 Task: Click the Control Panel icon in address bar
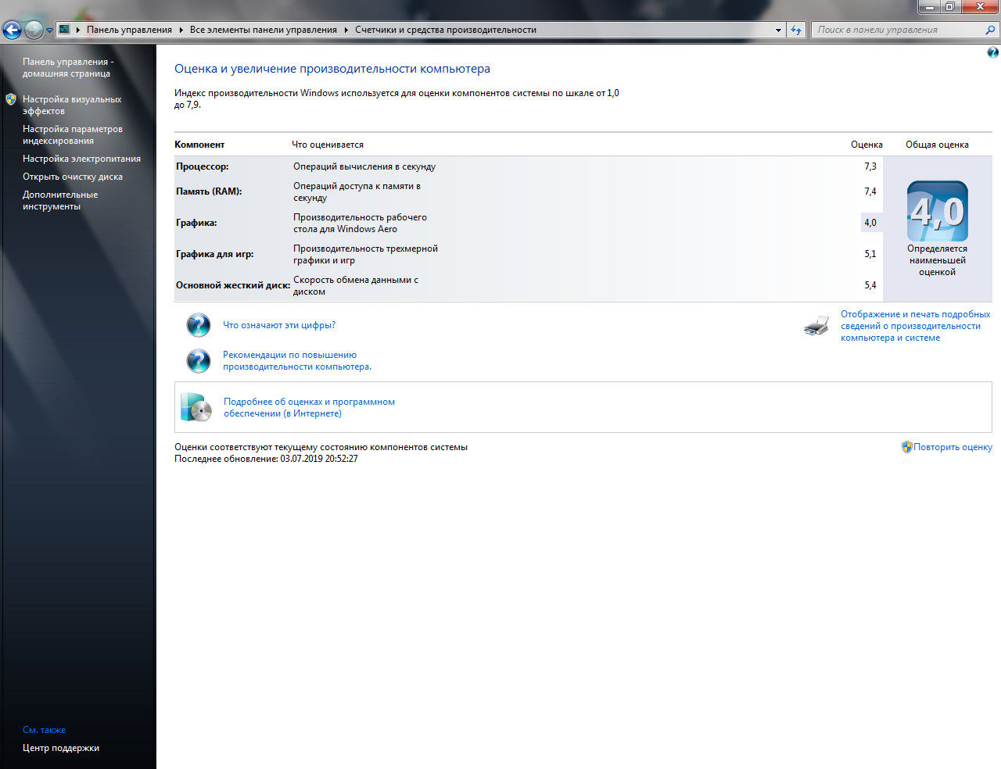pyautogui.click(x=65, y=30)
